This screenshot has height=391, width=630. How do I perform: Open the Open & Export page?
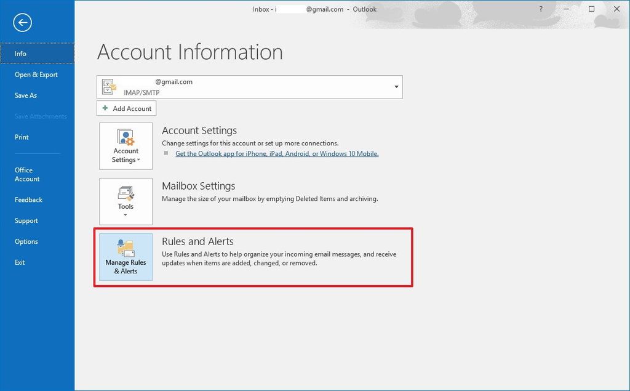click(x=38, y=75)
